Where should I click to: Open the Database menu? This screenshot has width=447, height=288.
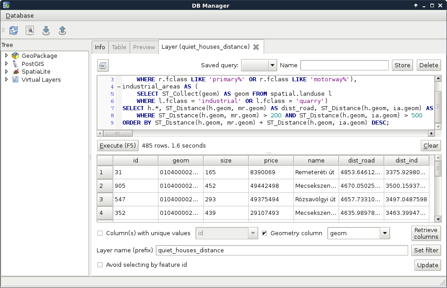coord(20,15)
